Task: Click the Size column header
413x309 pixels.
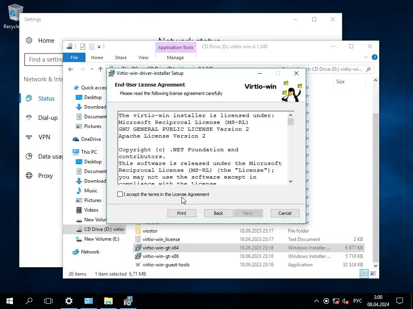Action: click(x=340, y=81)
